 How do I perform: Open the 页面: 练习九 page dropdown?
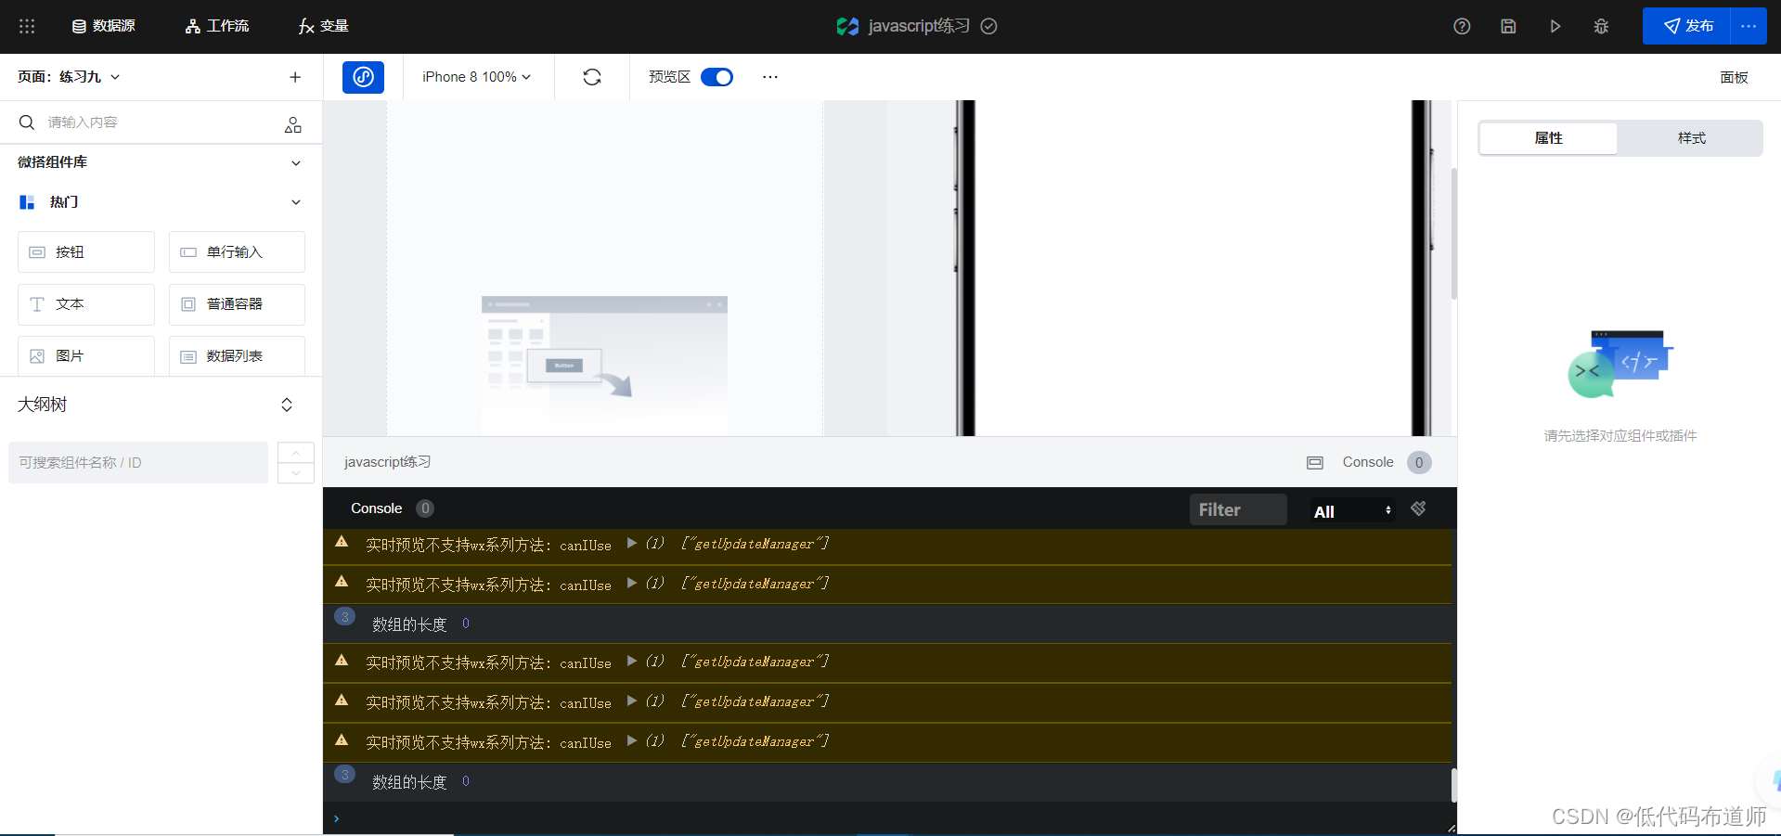point(70,77)
